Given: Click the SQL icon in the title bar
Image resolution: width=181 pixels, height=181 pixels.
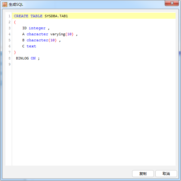Looking at the screenshot, I should pyautogui.click(x=5, y=5).
